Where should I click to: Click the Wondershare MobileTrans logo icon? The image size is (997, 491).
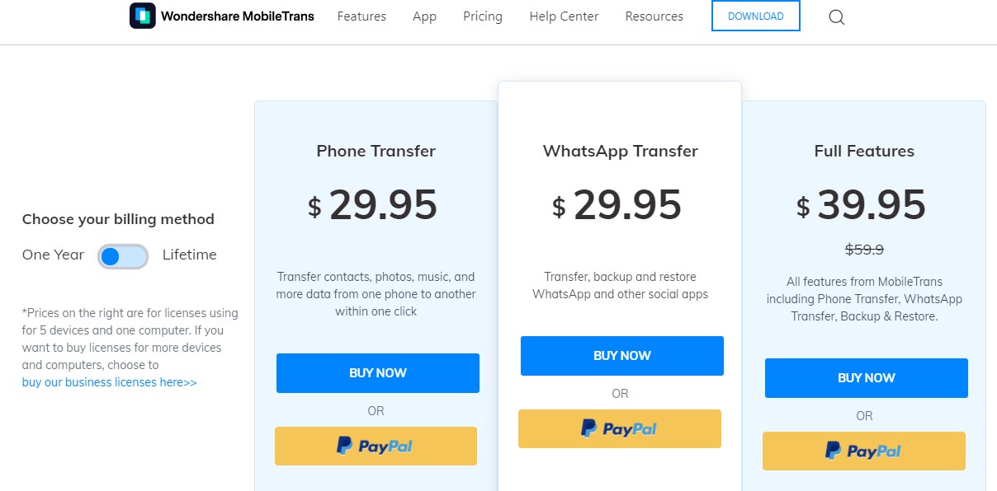[x=142, y=15]
